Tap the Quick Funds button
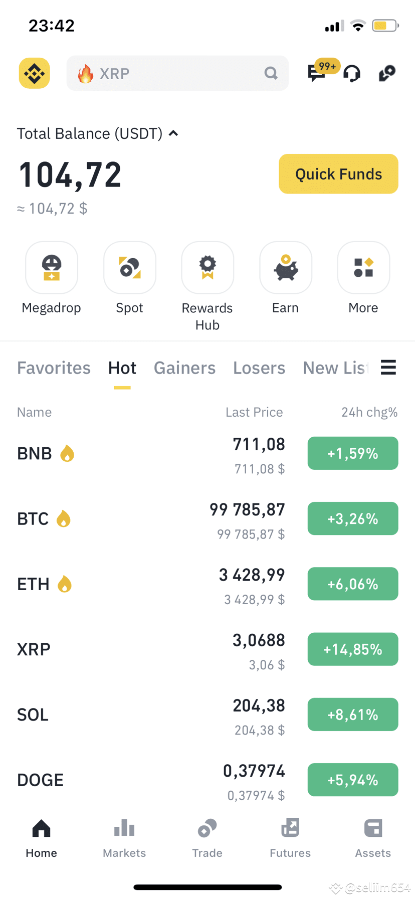Screen dimensions: 415x899 338,174
